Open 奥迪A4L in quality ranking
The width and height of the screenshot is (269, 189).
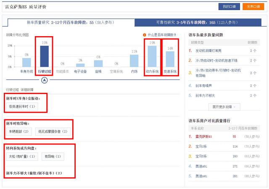click(201, 176)
